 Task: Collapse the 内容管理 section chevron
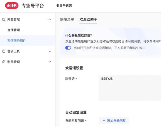(x=50, y=19)
